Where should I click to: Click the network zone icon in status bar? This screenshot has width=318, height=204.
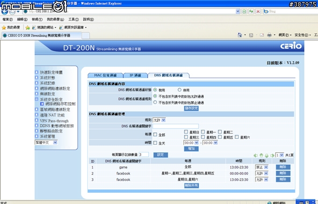point(270,202)
